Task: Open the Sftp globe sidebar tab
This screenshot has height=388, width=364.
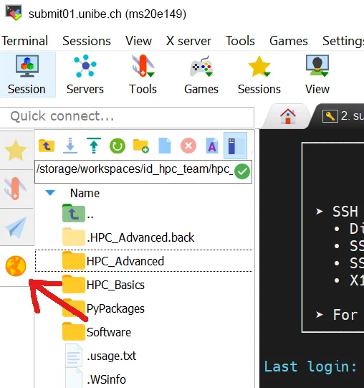Action: tap(16, 266)
